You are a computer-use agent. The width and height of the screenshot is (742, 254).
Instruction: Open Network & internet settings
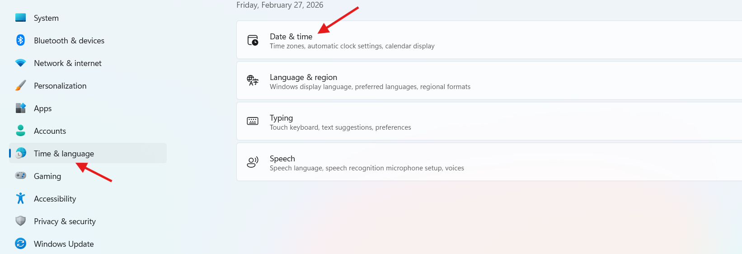tap(68, 63)
